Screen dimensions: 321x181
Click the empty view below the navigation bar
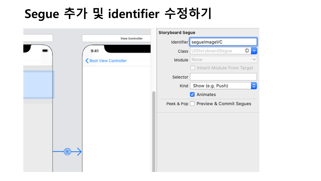pyautogui.click(x=117, y=113)
